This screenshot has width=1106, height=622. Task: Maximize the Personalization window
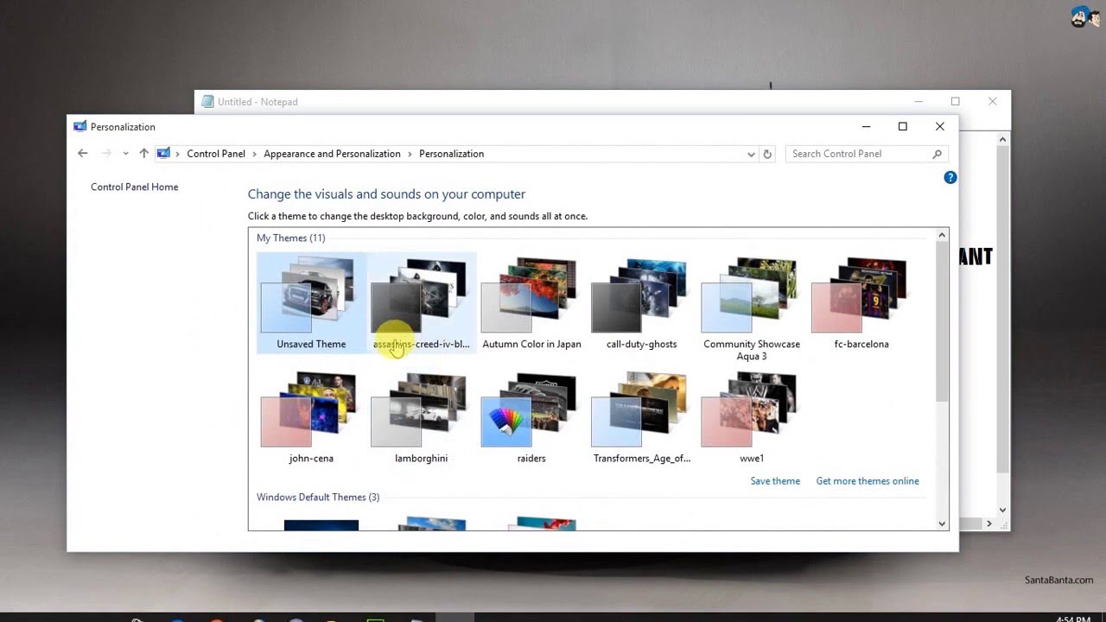pyautogui.click(x=903, y=126)
